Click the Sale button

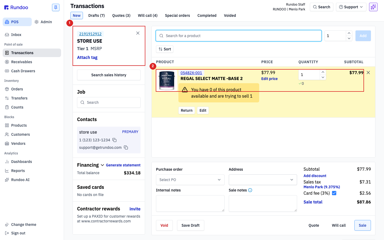coord(362,225)
